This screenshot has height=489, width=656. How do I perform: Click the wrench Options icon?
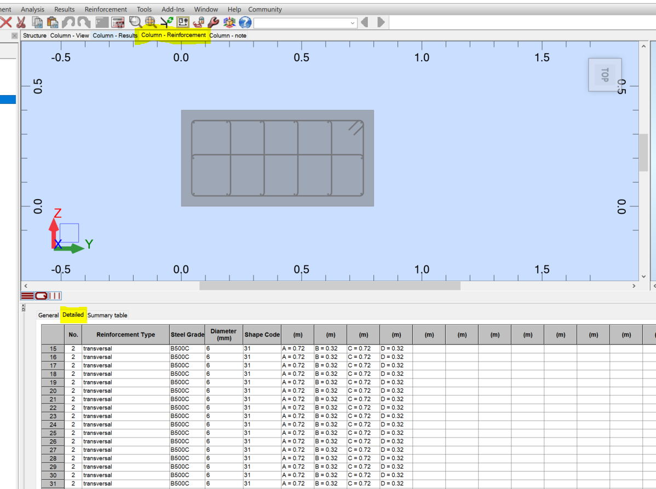tap(212, 22)
